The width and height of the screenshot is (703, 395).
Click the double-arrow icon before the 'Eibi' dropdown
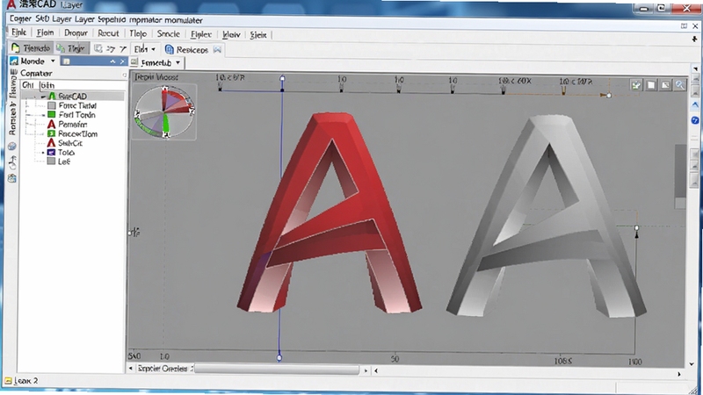(111, 49)
